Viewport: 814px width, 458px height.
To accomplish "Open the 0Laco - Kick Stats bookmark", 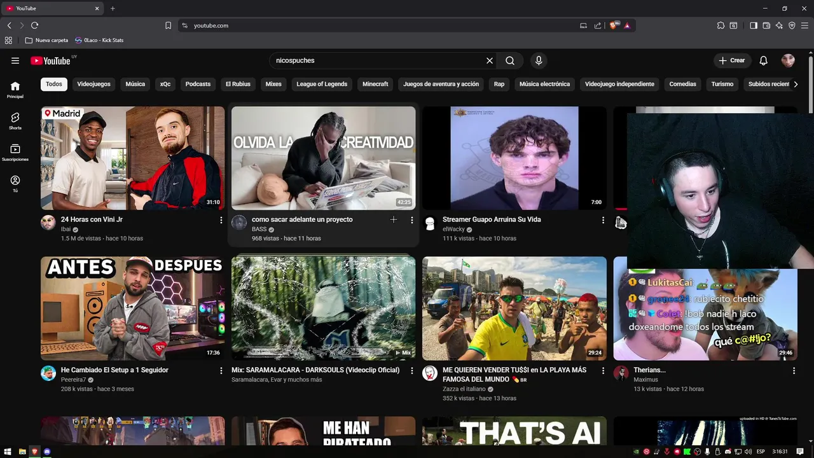I will tap(99, 40).
